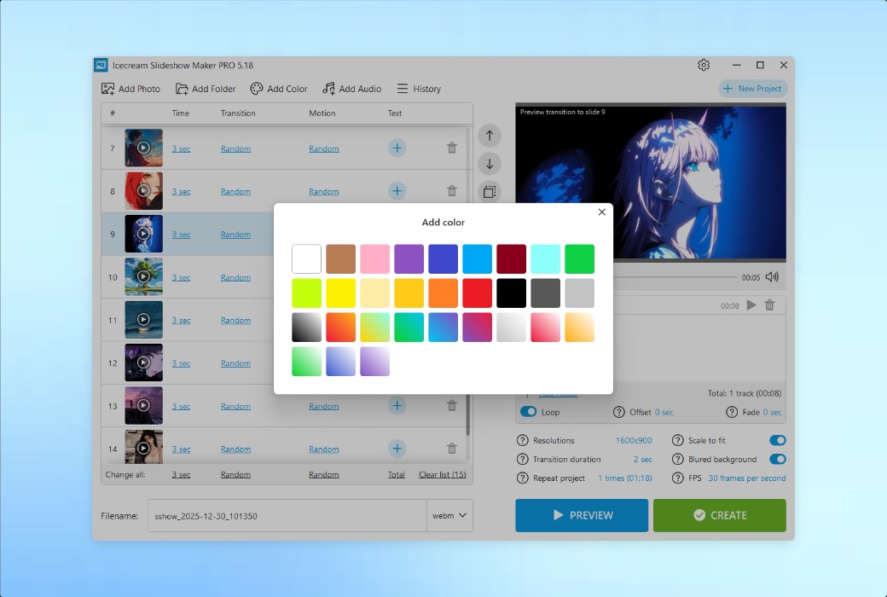Clear the slide list of 15 items
The width and height of the screenshot is (887, 597).
coord(442,474)
